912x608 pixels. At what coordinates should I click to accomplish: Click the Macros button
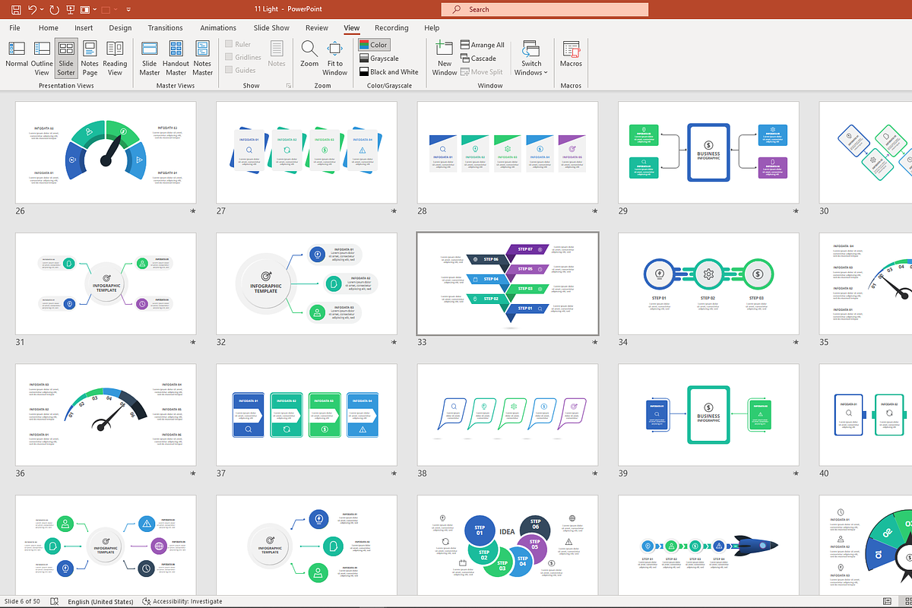(x=571, y=54)
